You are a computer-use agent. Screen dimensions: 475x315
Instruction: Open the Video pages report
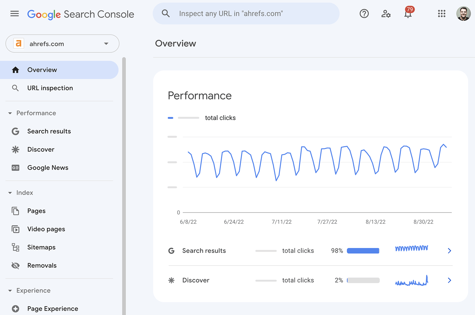coord(46,229)
